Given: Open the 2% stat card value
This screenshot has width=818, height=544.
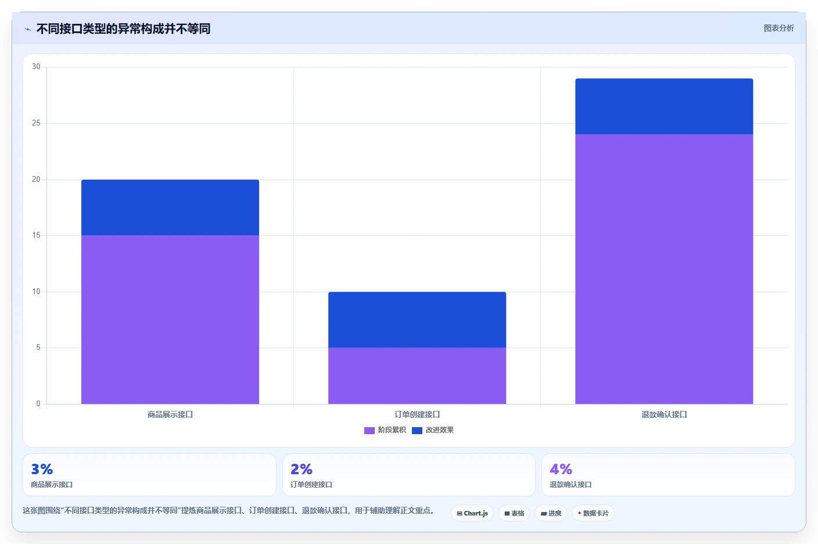Looking at the screenshot, I should (x=302, y=469).
